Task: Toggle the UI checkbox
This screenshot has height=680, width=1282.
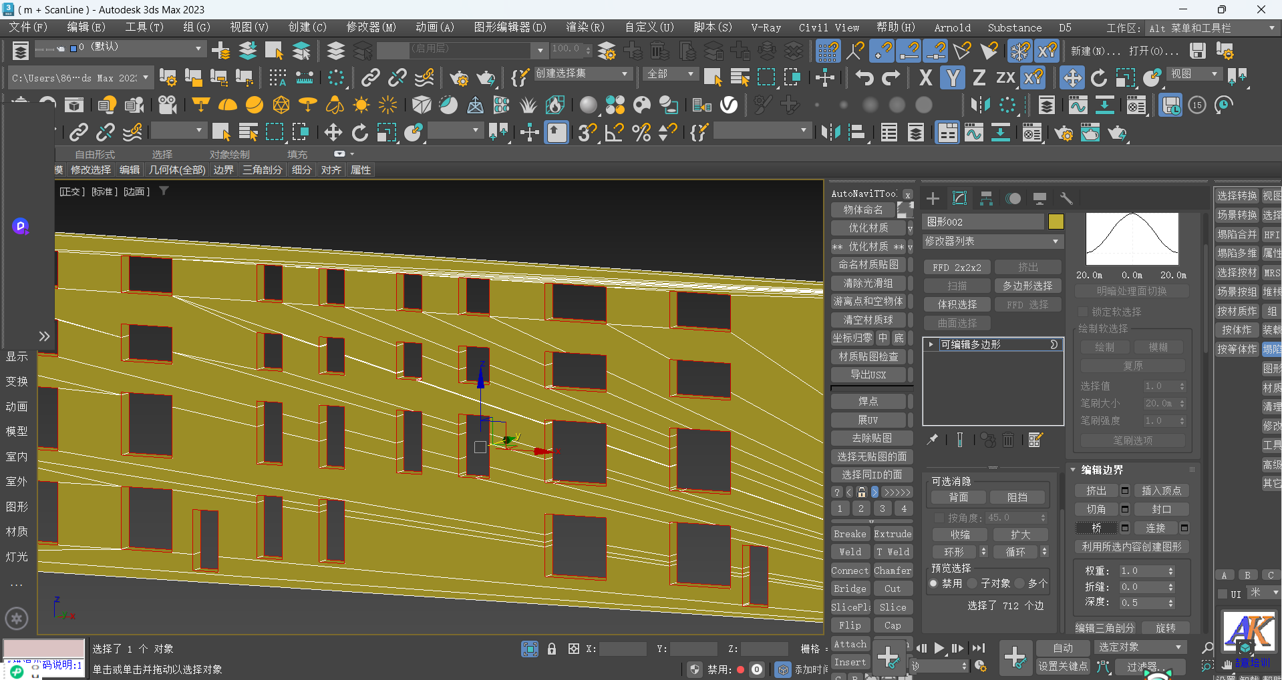Action: [1223, 594]
